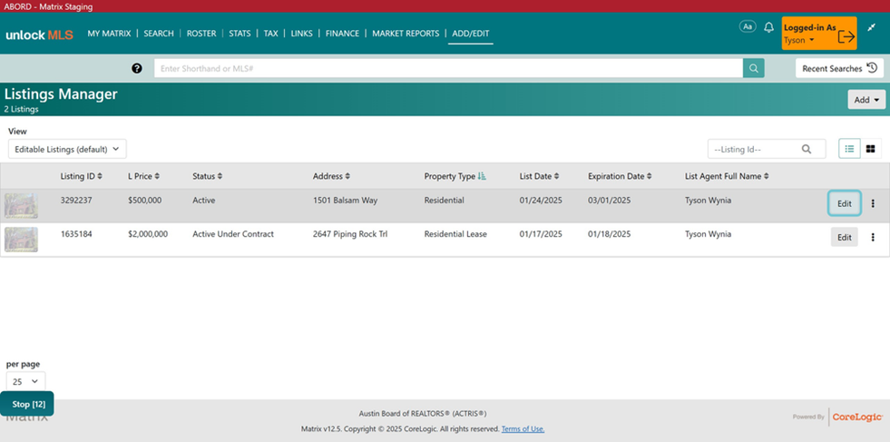890x442 pixels.
Task: Sort by the L Price column
Action: [x=143, y=176]
